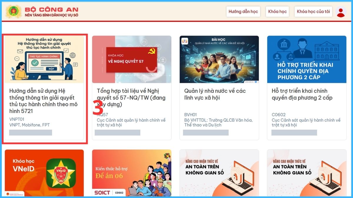Open Hỗ trợ triển khai chính quyền thumbnail
The height and width of the screenshot is (198, 353).
coord(307,60)
